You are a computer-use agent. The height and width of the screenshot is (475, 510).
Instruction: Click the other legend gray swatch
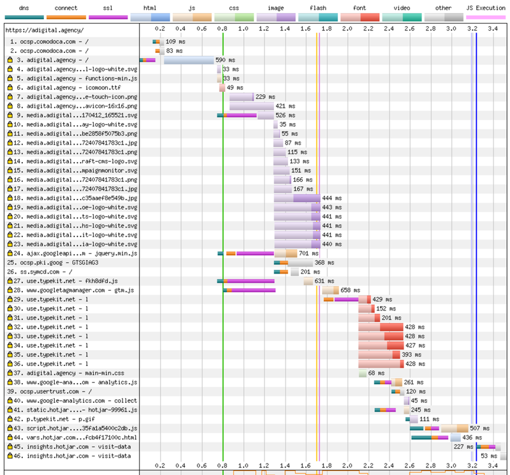(x=444, y=17)
